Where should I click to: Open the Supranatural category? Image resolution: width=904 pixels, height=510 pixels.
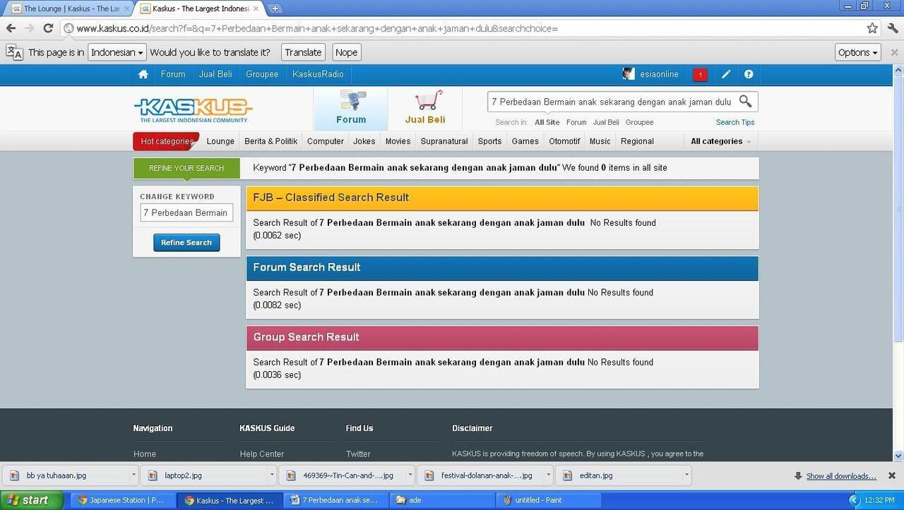444,141
